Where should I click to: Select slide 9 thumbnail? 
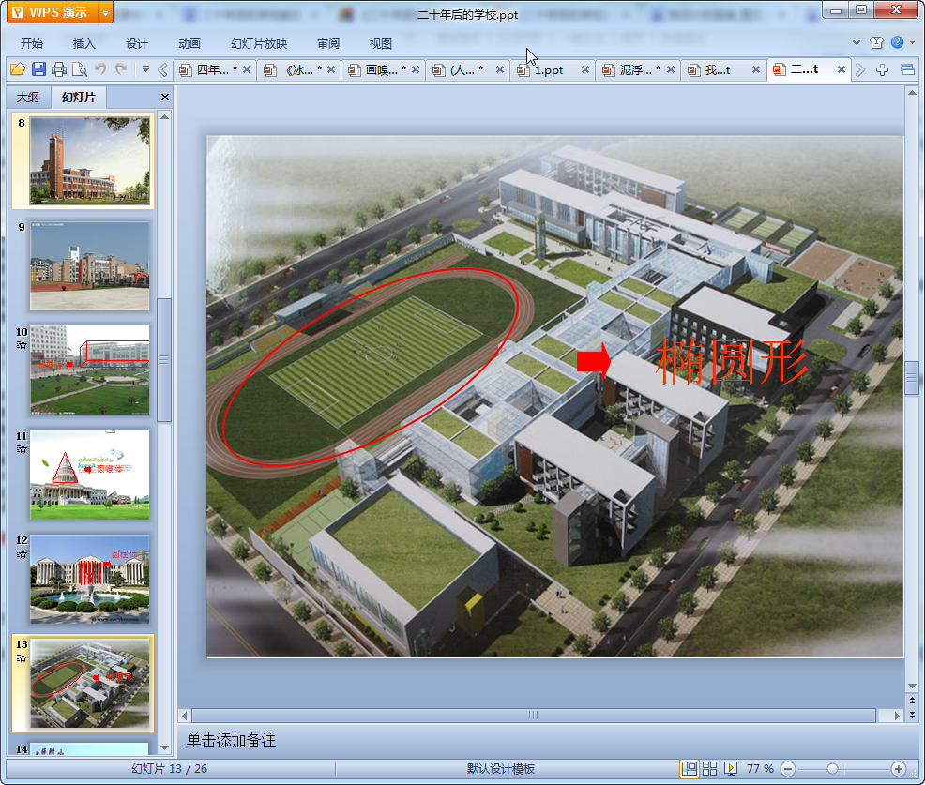[90, 265]
